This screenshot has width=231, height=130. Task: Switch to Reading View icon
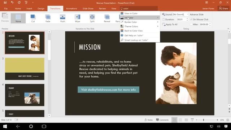[x=186, y=120]
